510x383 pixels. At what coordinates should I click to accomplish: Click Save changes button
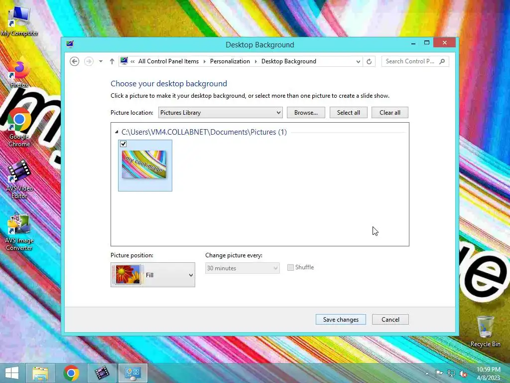(x=341, y=320)
